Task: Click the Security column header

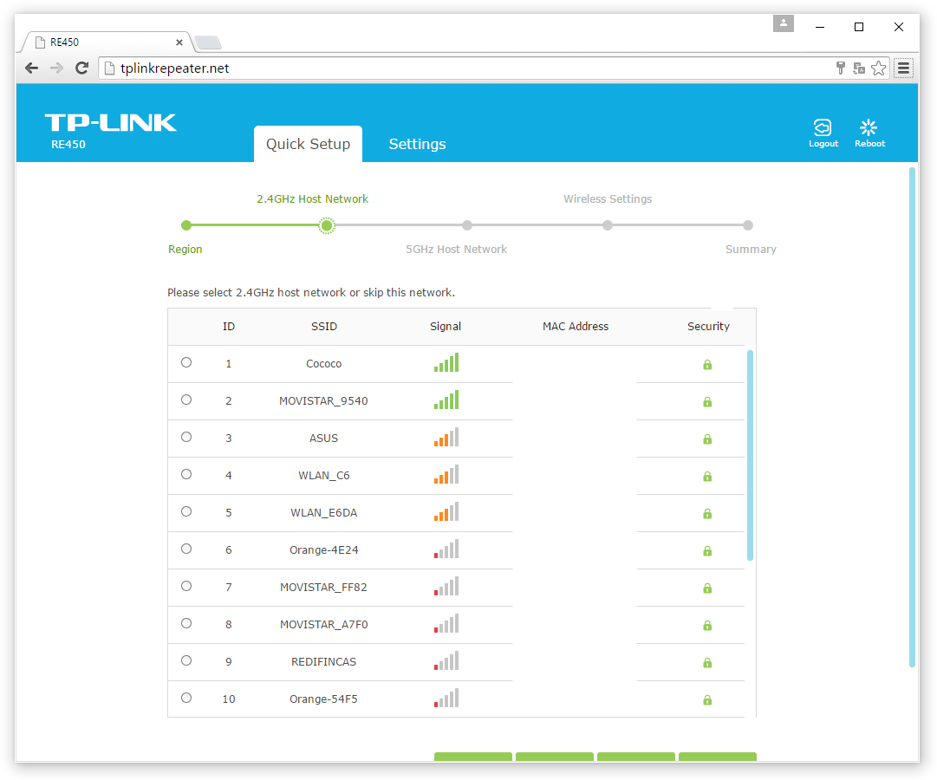Action: (708, 327)
